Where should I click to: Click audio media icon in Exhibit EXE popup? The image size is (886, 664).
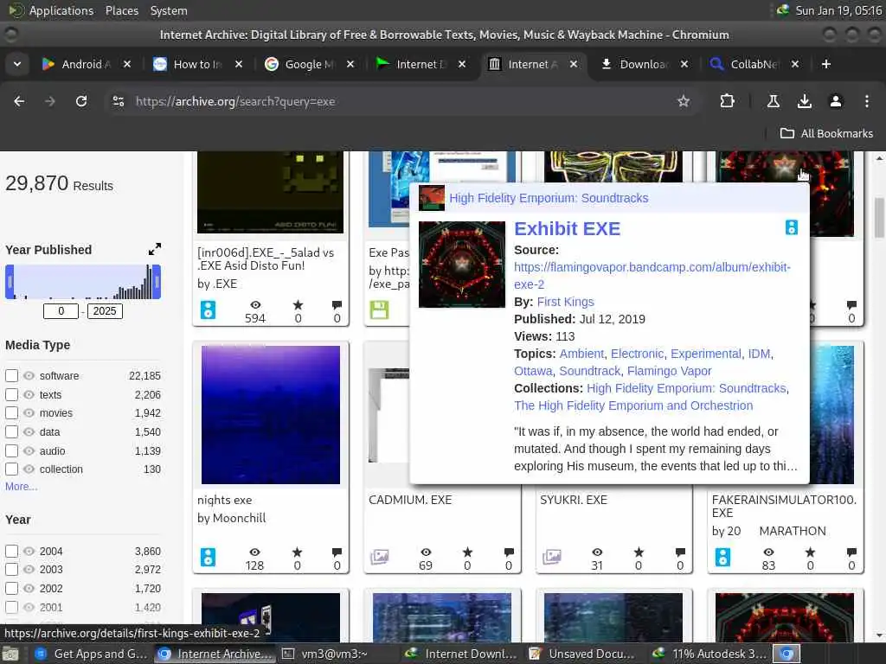791,227
